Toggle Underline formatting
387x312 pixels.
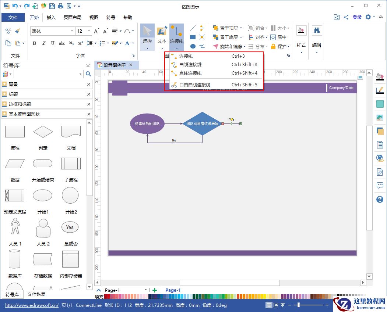53,43
